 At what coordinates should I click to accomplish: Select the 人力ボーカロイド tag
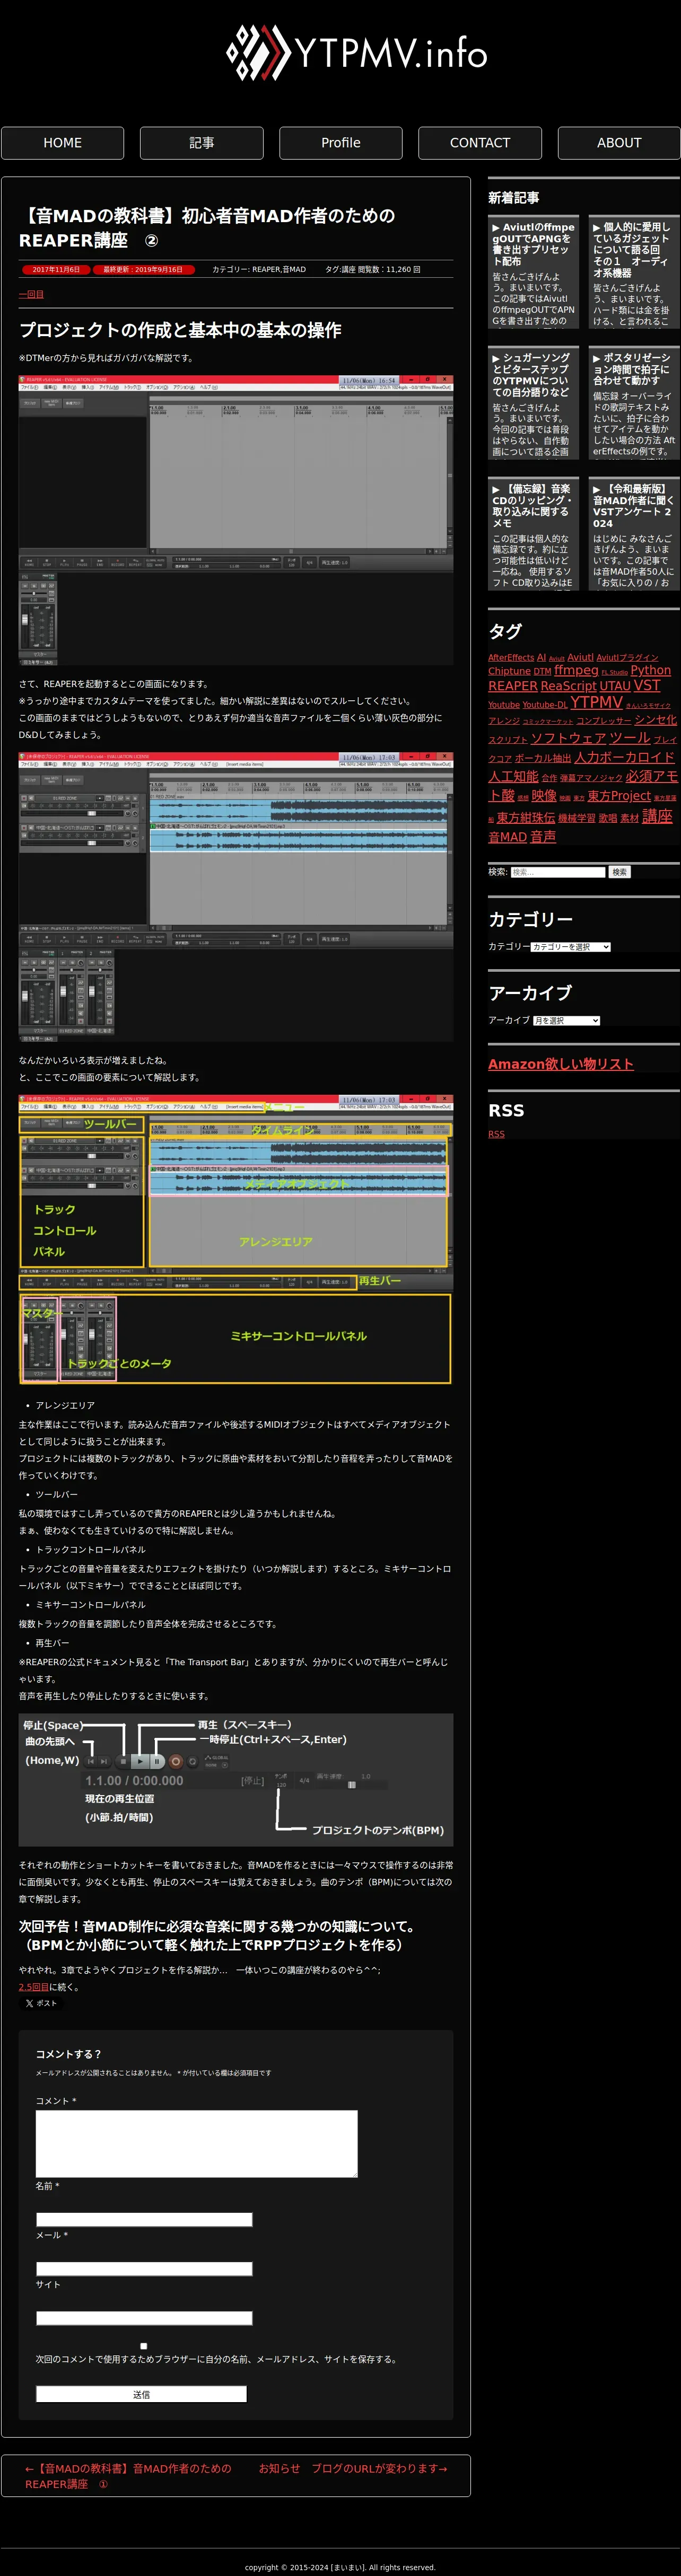pyautogui.click(x=625, y=757)
